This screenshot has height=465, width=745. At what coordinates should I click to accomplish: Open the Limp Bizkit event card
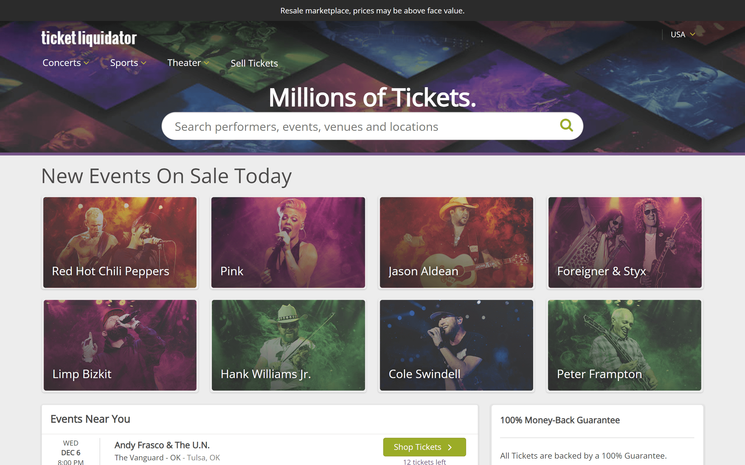[x=120, y=345]
